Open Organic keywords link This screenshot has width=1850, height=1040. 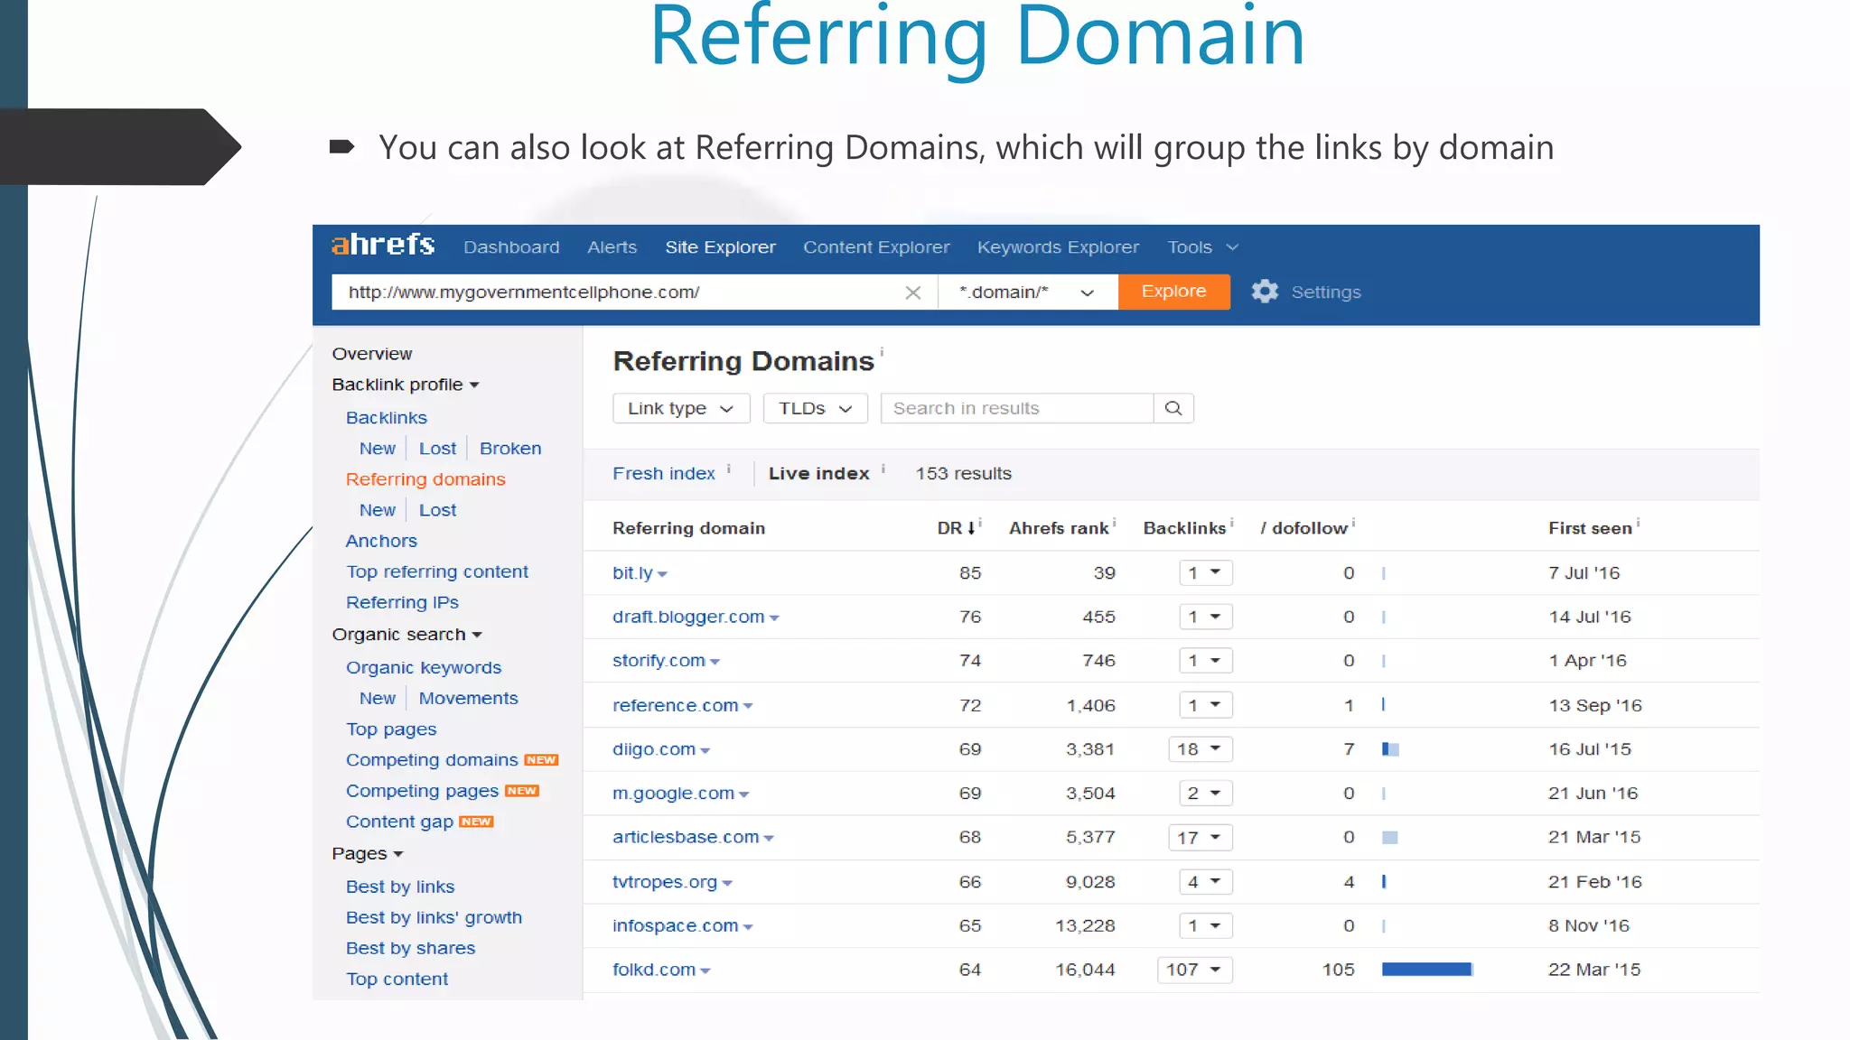click(x=424, y=668)
